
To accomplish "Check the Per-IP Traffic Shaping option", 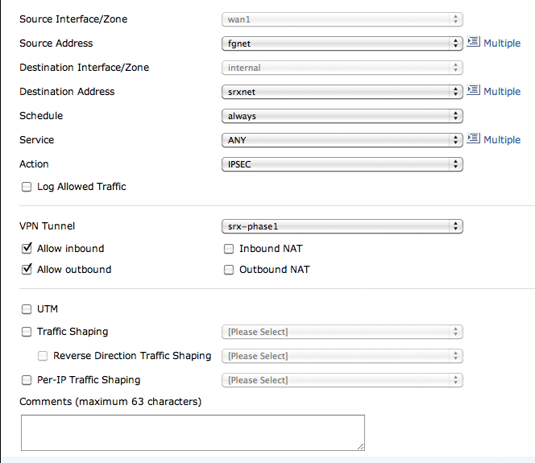I will point(27,380).
